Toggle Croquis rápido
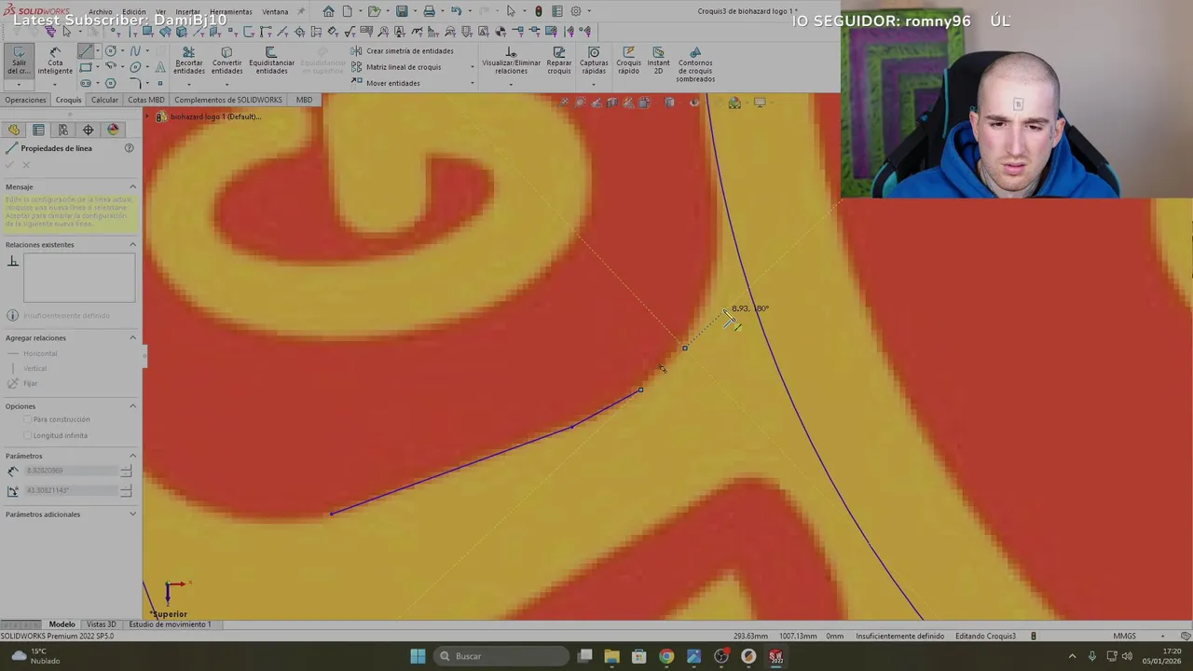The width and height of the screenshot is (1193, 671). coord(628,62)
